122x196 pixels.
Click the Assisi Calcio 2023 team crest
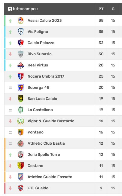coord(21,21)
